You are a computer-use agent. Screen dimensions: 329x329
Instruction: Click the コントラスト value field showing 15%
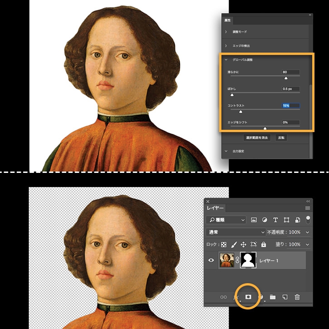coord(290,106)
